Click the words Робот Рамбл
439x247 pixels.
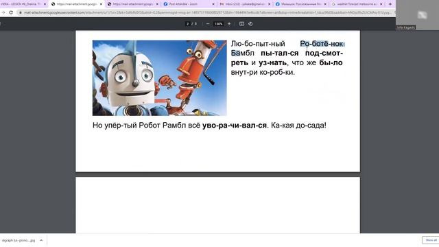point(163,125)
